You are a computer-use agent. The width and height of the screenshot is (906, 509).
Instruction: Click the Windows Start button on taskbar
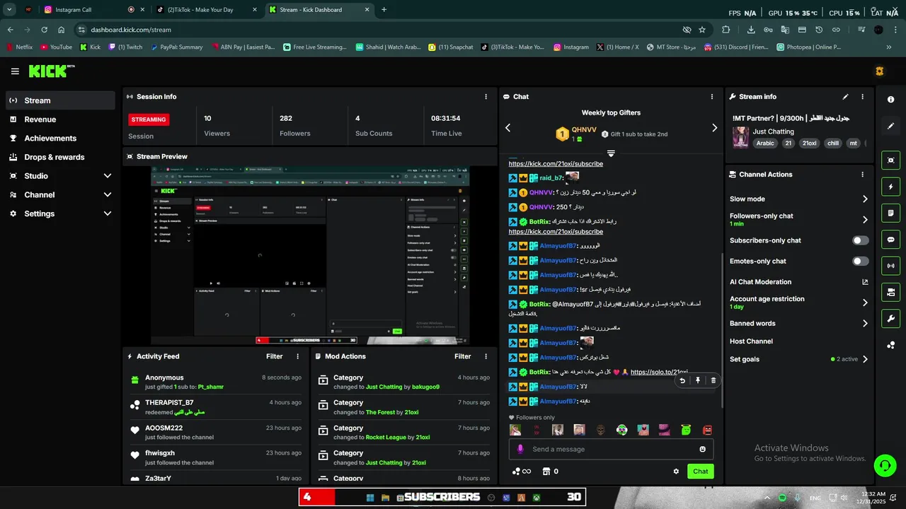click(370, 498)
